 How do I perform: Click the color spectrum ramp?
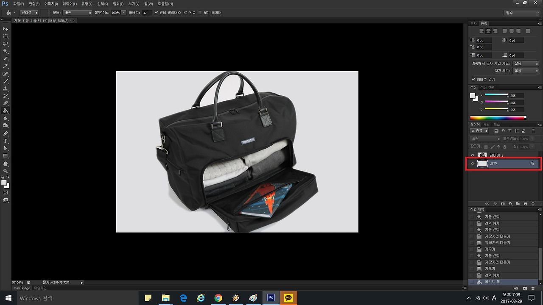tap(498, 117)
